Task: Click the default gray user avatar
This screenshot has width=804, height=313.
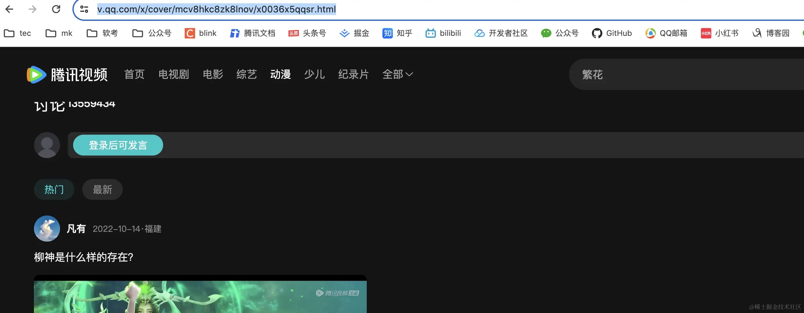Action: coord(47,145)
